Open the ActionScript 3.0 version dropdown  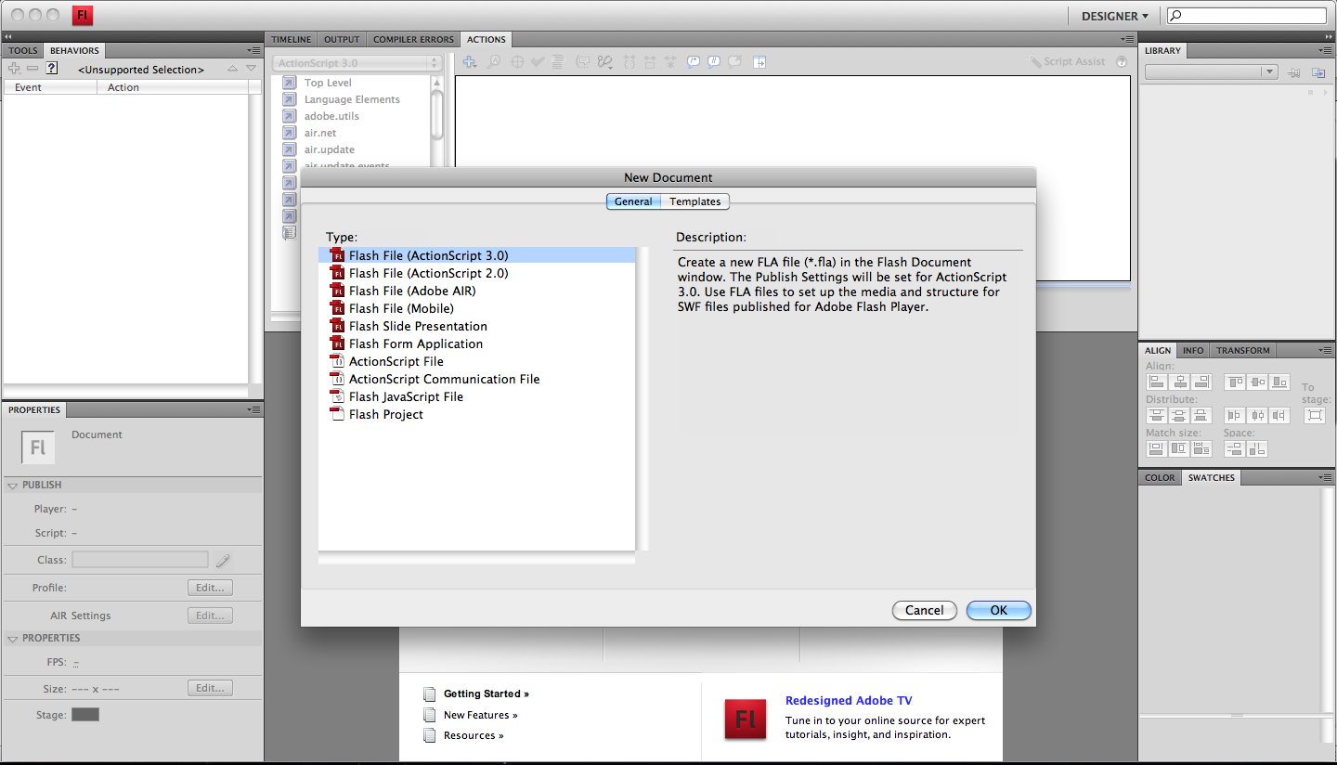click(357, 63)
